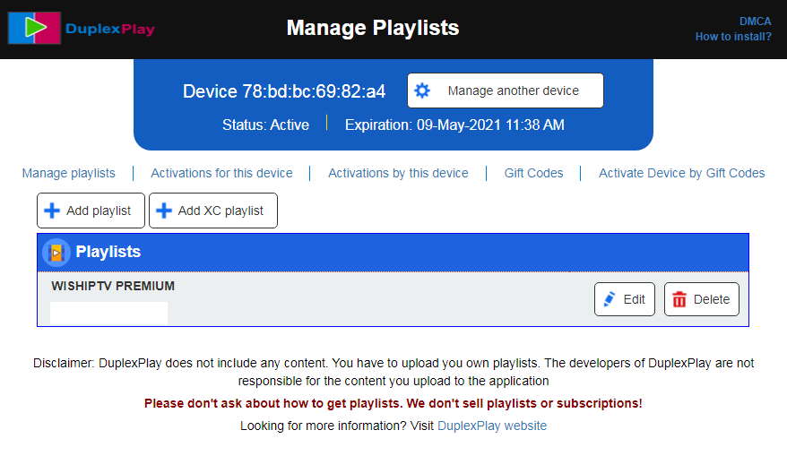The width and height of the screenshot is (787, 456).
Task: Open the Manage playlists tab
Action: pos(69,173)
